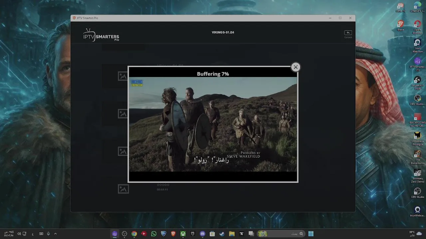
Task: Maximize the IPTV Smarters Pro window
Action: coord(340,18)
